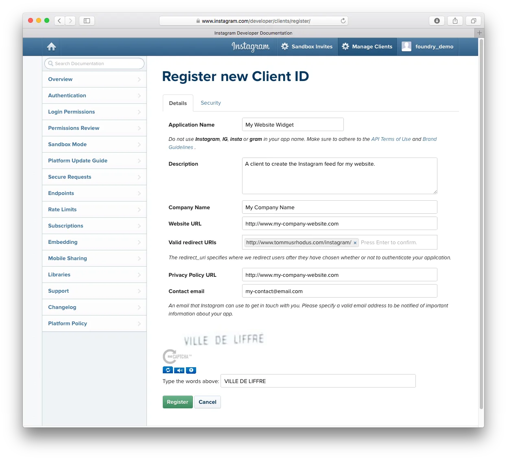Reload the page using refresh icon
The width and height of the screenshot is (507, 460).
click(x=343, y=21)
